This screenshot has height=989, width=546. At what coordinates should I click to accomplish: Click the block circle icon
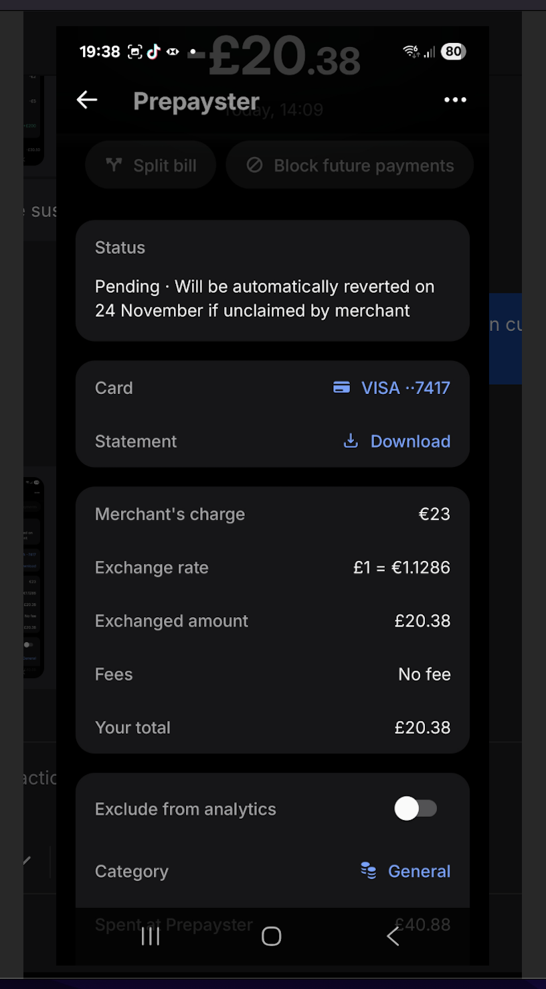(x=254, y=165)
